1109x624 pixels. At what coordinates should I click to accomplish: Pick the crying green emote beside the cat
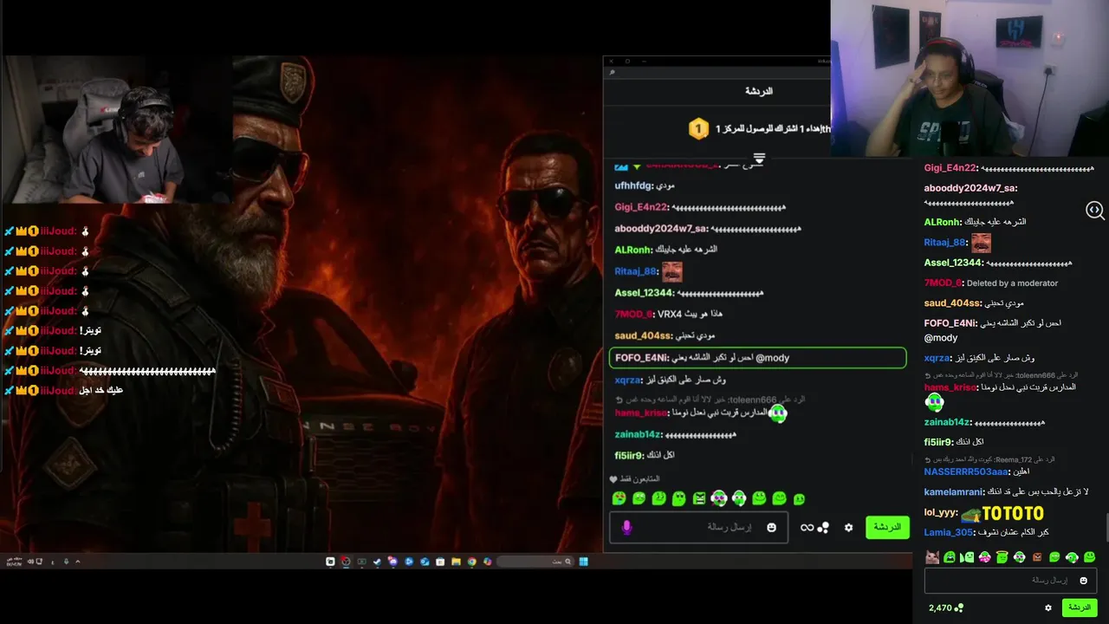point(950,557)
